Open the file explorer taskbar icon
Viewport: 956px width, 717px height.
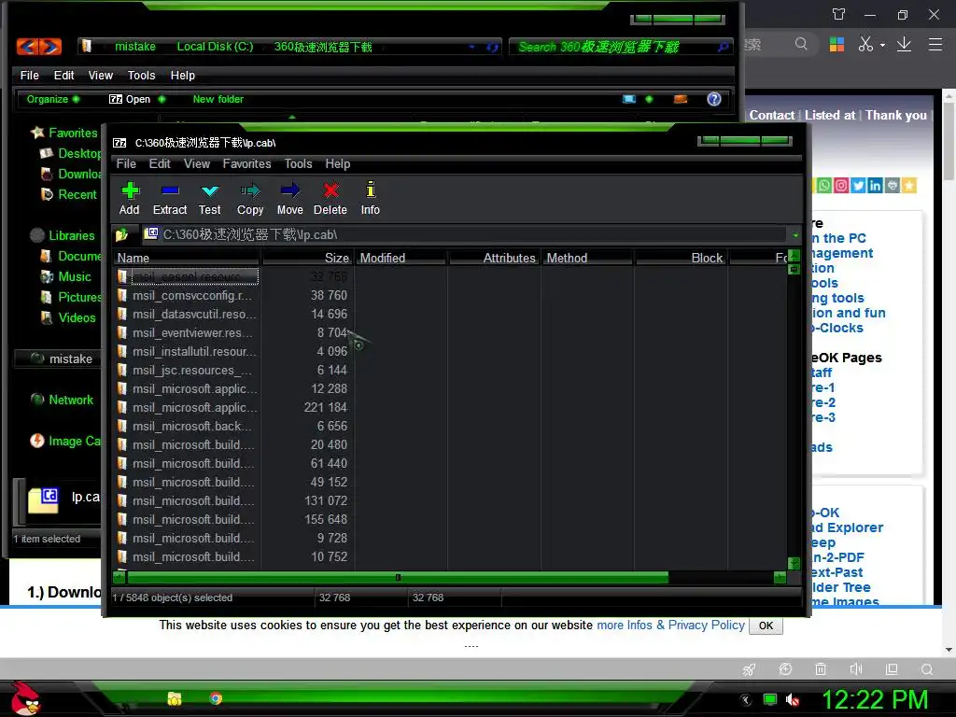[175, 698]
